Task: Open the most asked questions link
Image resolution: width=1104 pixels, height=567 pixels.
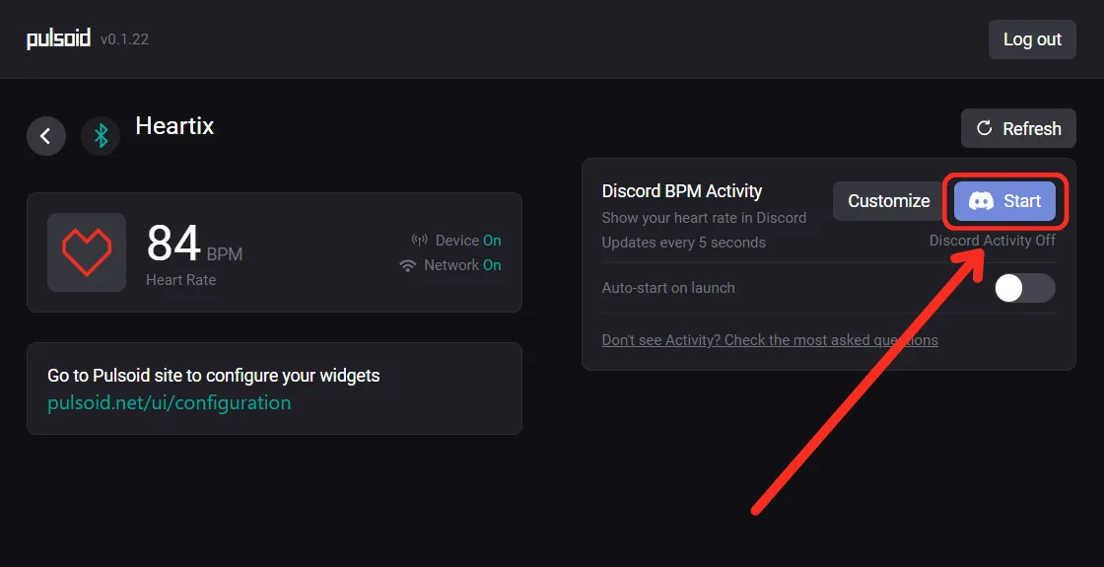Action: click(770, 340)
